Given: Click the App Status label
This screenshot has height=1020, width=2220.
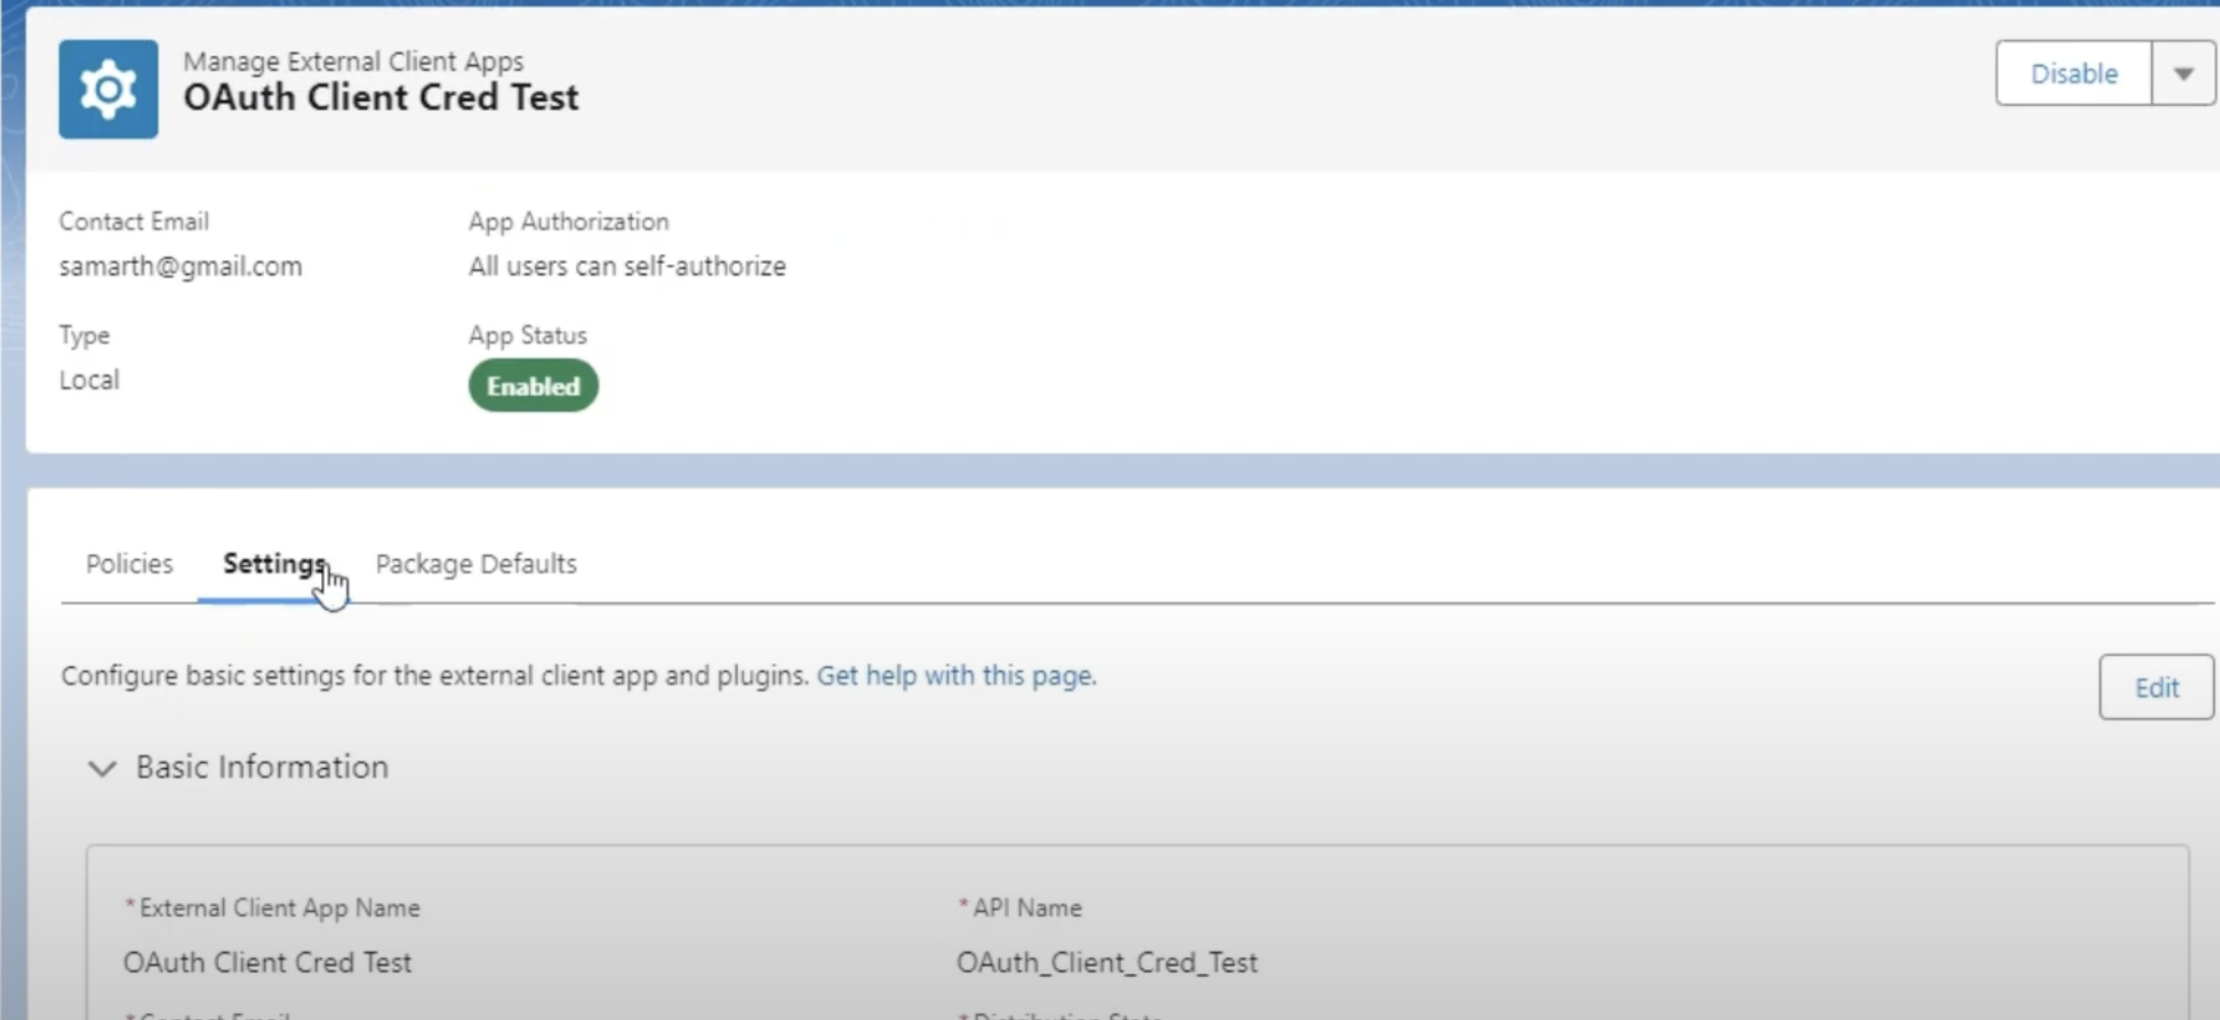Looking at the screenshot, I should pos(527,335).
